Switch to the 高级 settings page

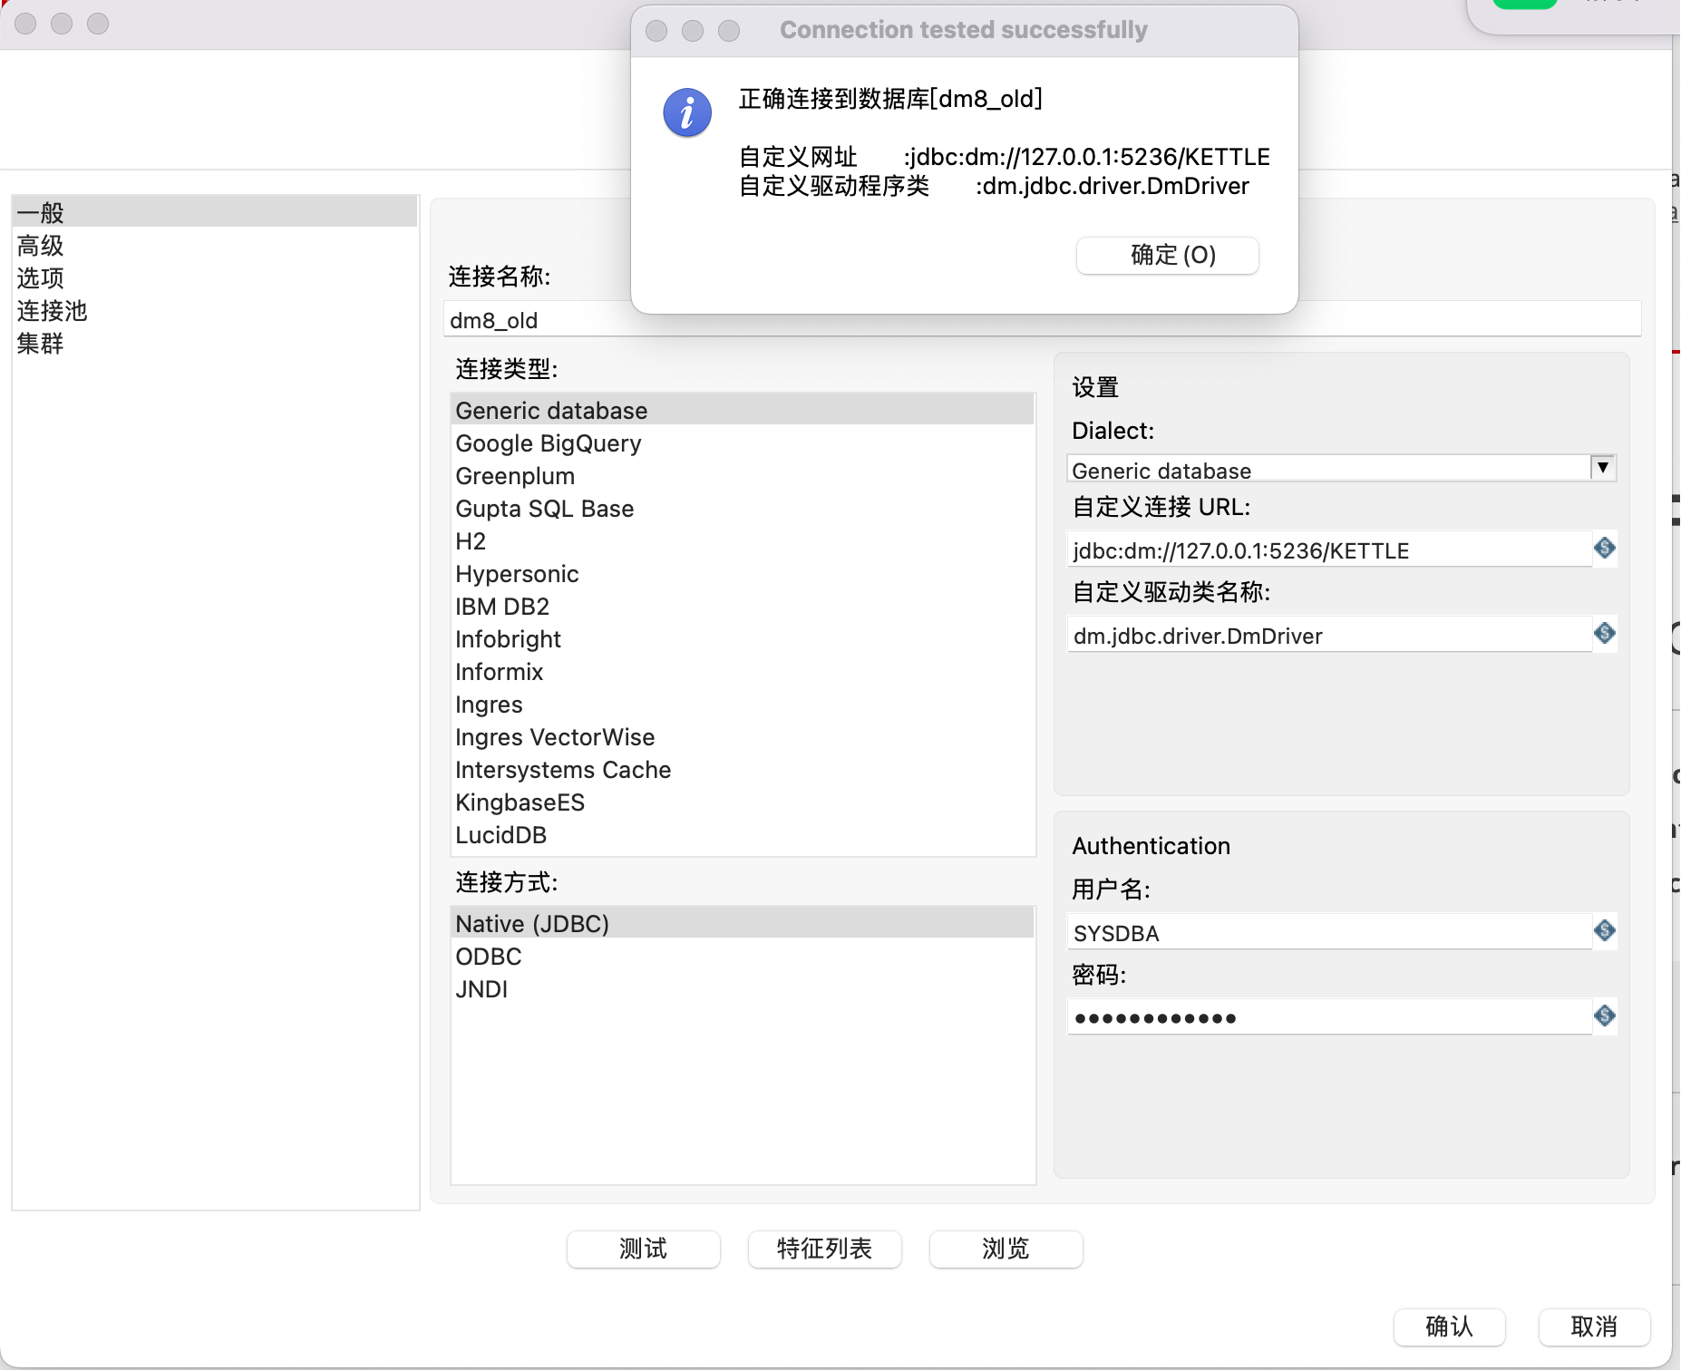[39, 245]
